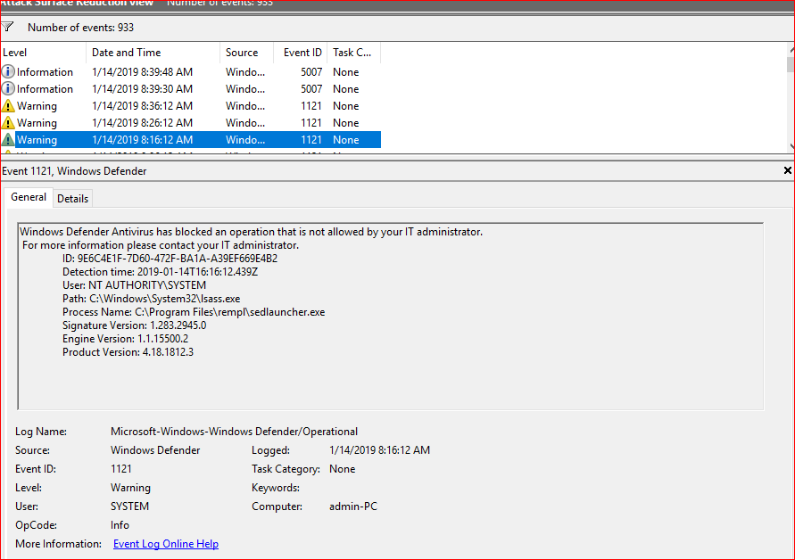Screen dimensions: 795x560
Task: Click Engine Version 1.1.15500.2 text
Action: (x=125, y=339)
